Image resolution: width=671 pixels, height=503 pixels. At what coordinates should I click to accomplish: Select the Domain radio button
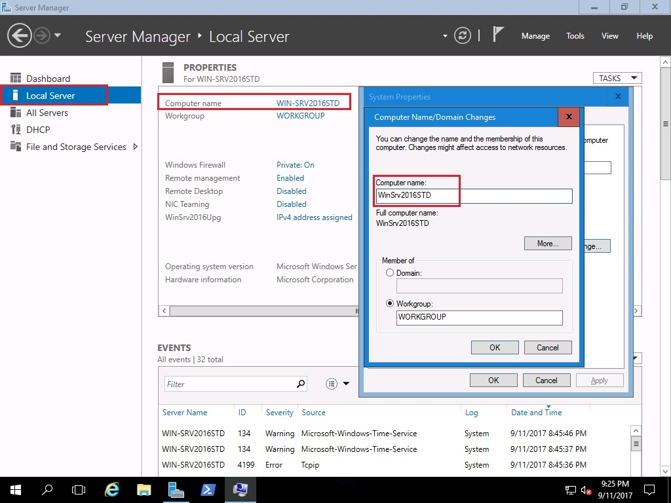pos(391,272)
